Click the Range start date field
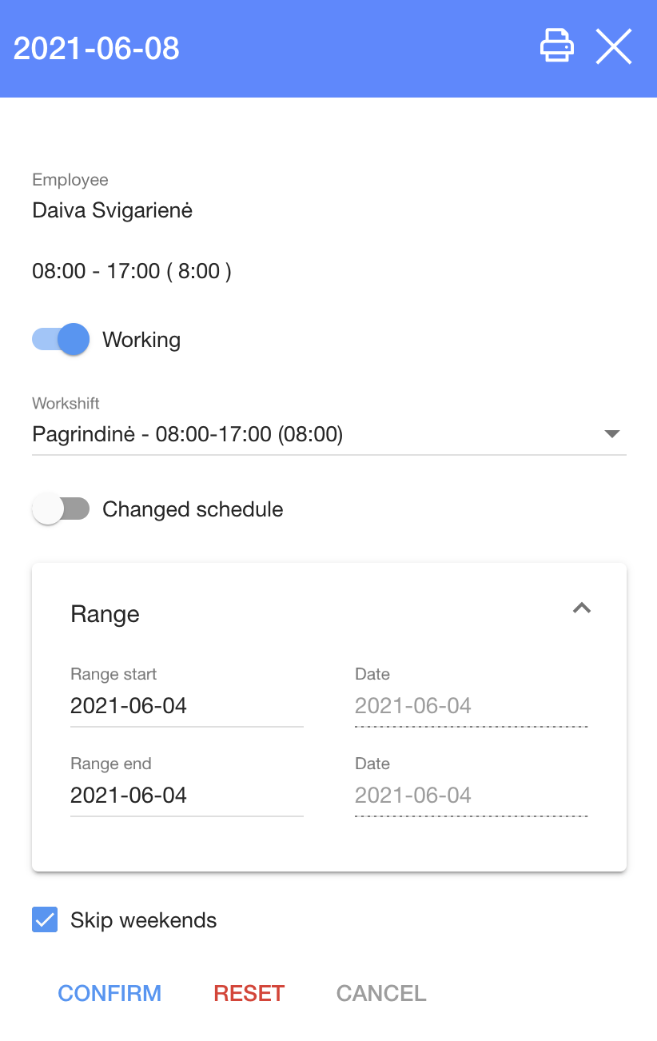The height and width of the screenshot is (1041, 657). [186, 706]
